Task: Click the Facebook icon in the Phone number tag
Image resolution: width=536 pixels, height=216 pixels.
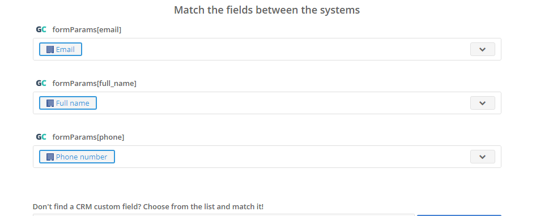Action: [50, 157]
